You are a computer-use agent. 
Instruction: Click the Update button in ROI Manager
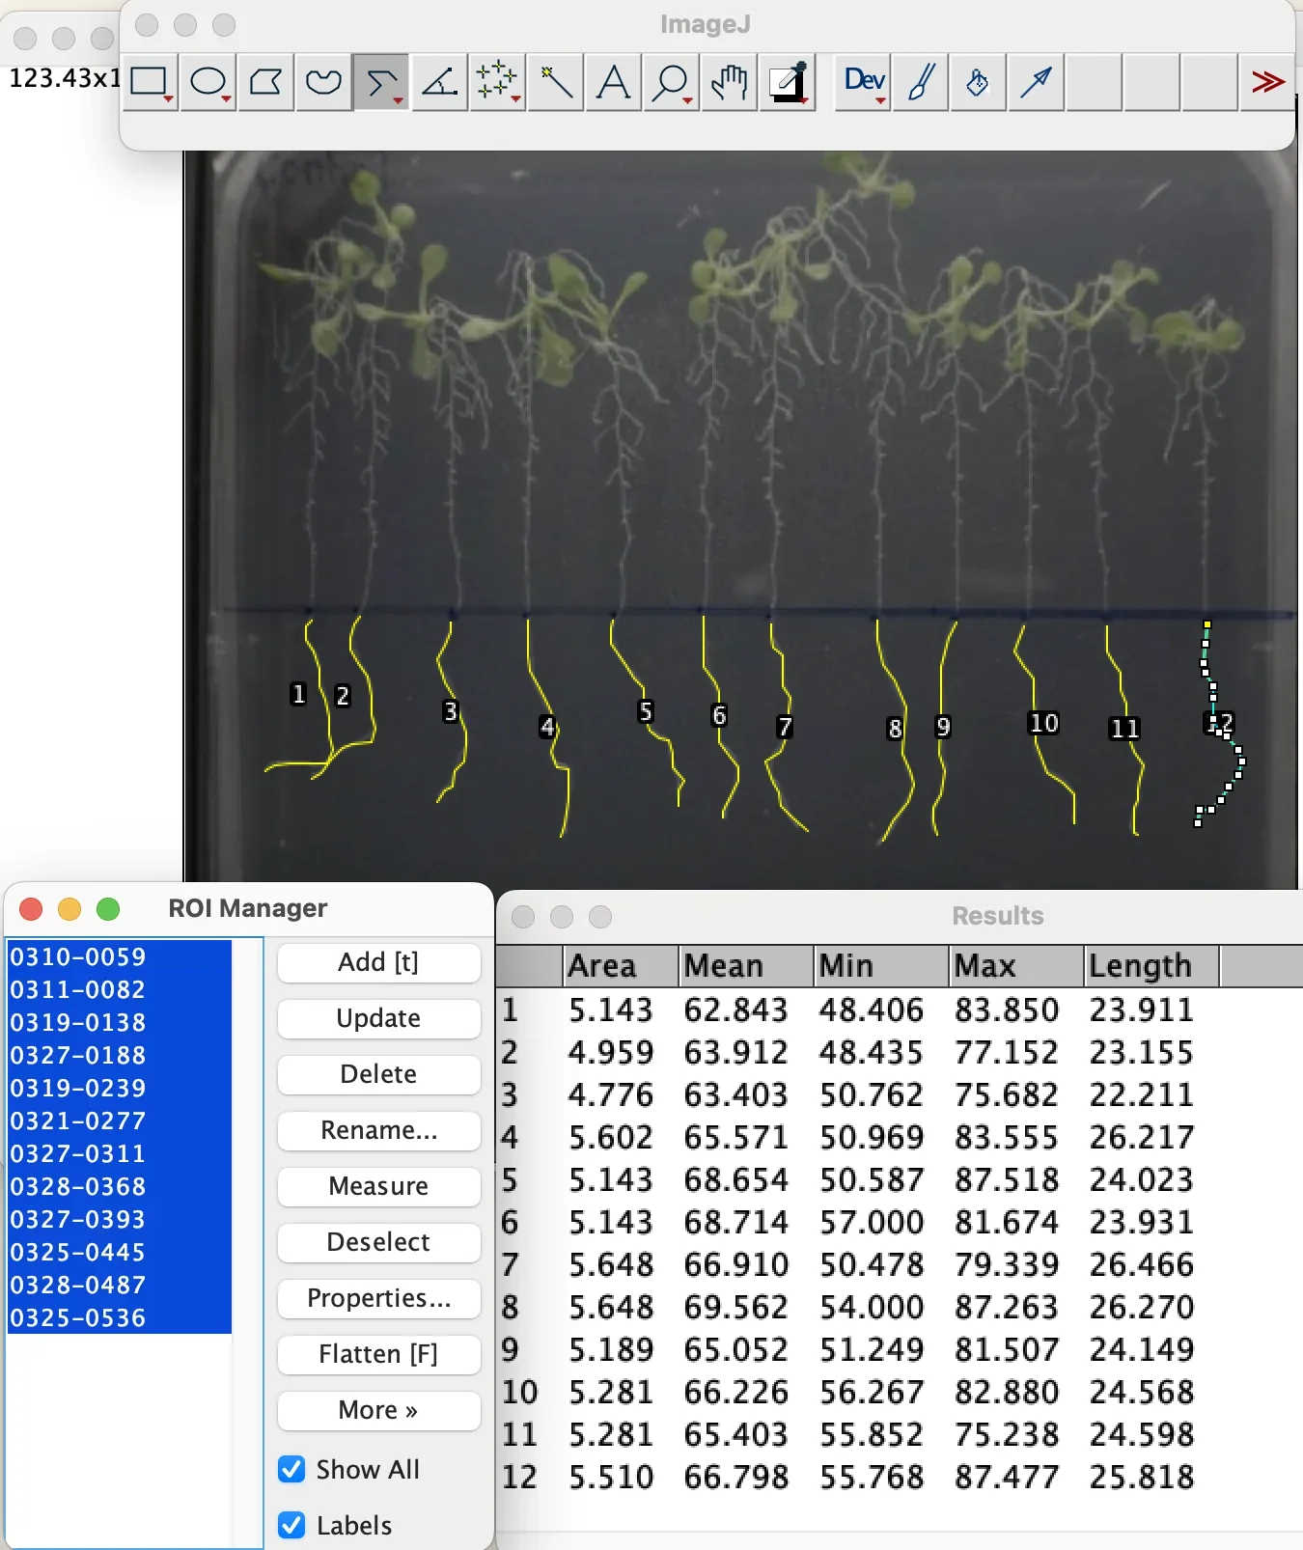coord(378,1018)
